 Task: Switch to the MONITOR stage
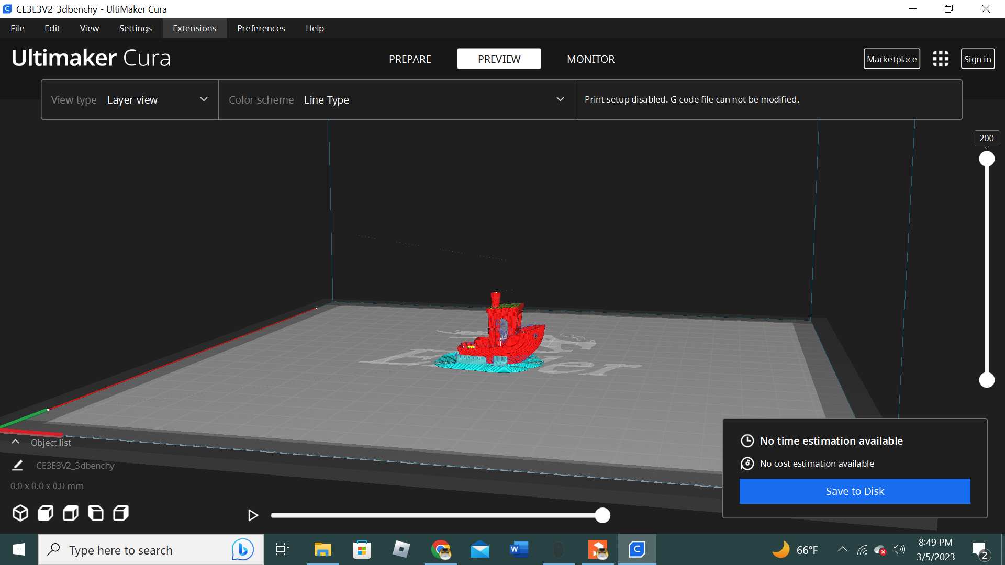point(590,59)
